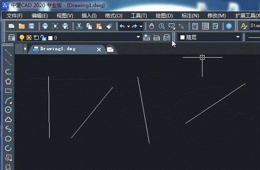Expand the Redo history dropdown arrow

pos(141,26)
